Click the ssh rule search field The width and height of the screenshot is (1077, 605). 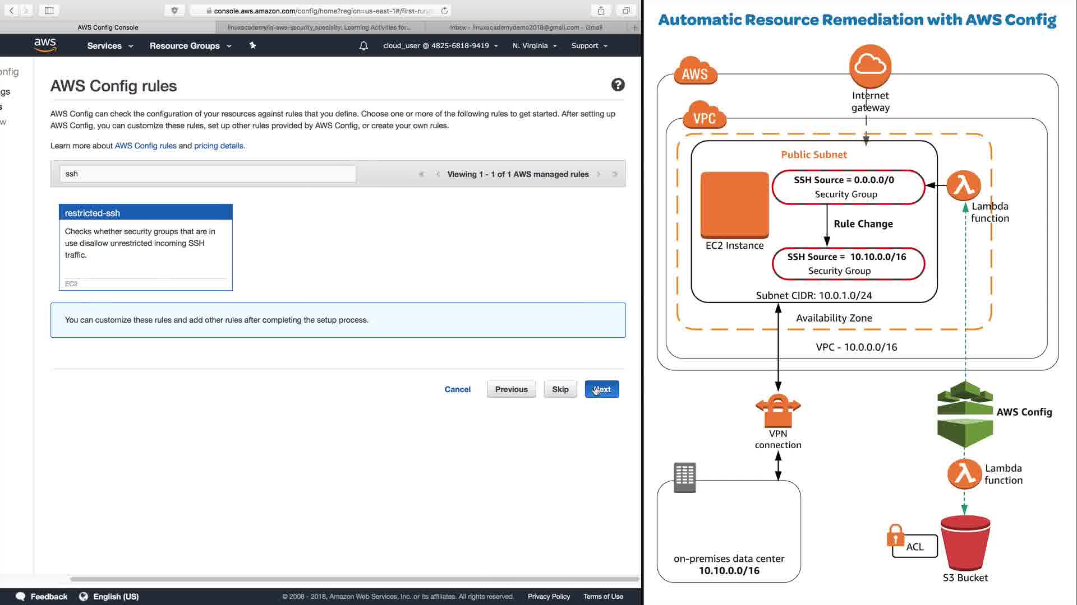208,174
